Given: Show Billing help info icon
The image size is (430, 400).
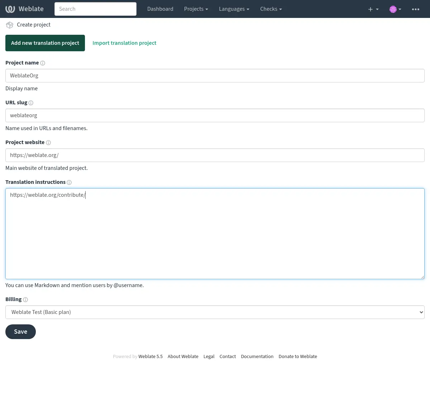Looking at the screenshot, I should coord(25,300).
